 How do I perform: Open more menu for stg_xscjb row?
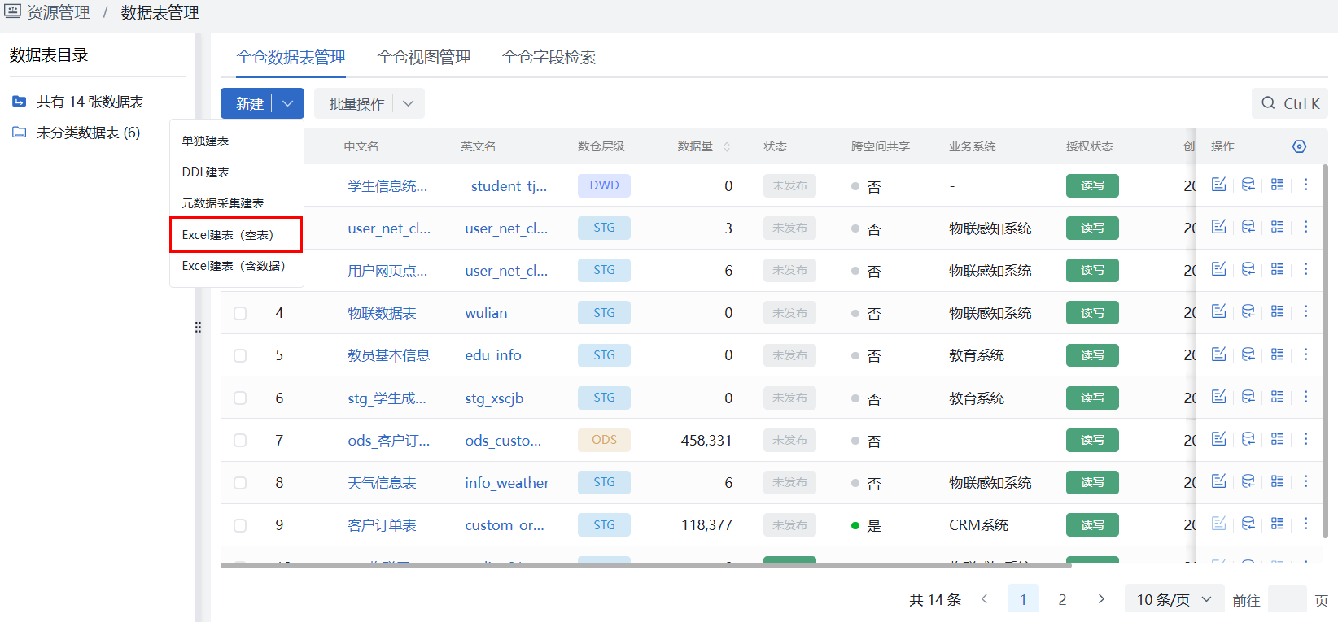tap(1306, 397)
